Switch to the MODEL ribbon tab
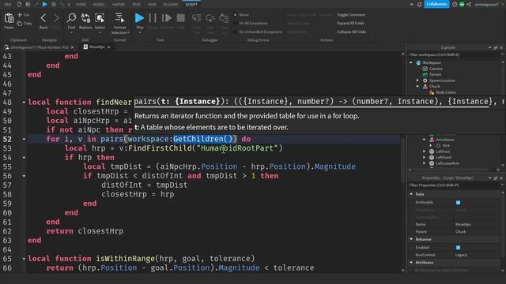This screenshot has width=506, height=284. (99, 4)
